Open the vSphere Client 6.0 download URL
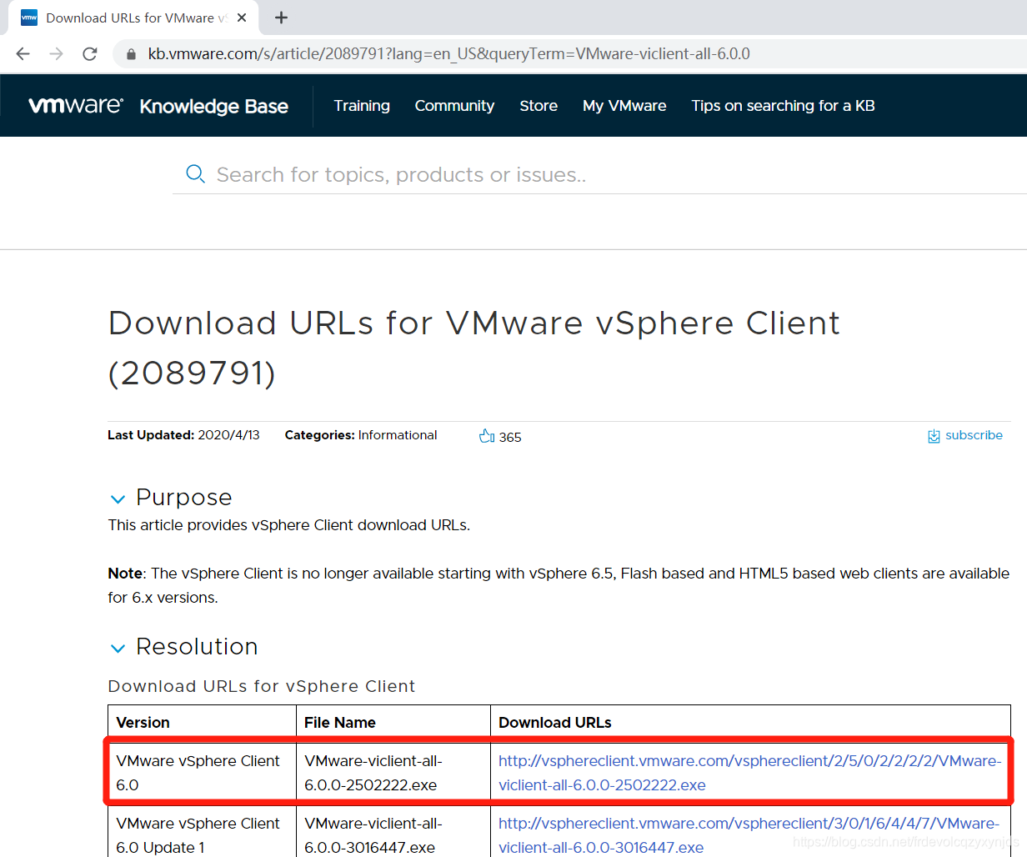The image size is (1027, 857). coord(749,773)
